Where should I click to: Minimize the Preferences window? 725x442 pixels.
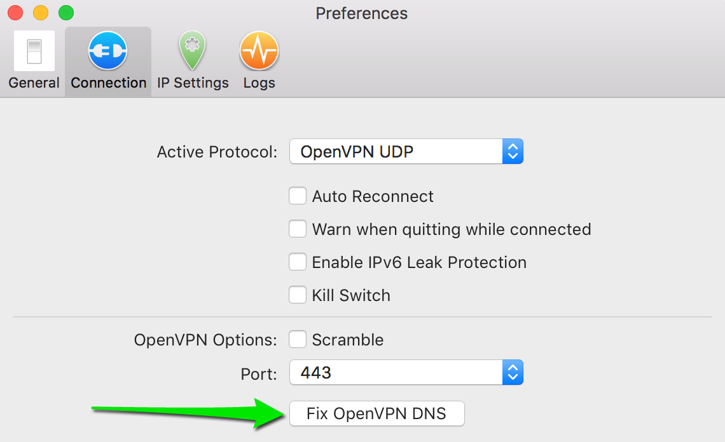coord(41,13)
